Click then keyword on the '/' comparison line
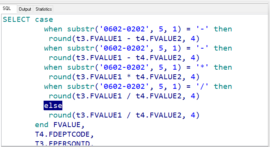The height and width of the screenshot is (147, 270). point(223,87)
